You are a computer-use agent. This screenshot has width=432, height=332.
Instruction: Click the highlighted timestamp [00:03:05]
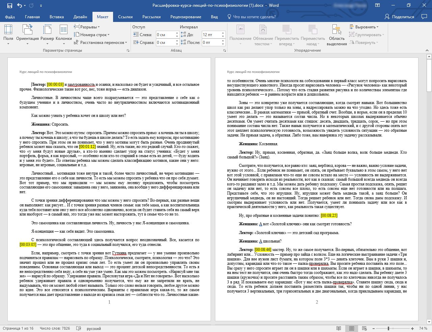point(28,245)
